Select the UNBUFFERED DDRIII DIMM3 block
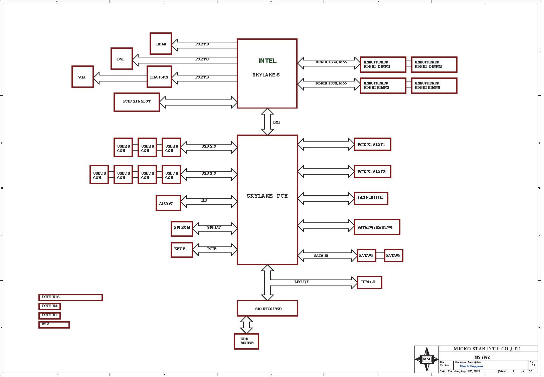The width and height of the screenshot is (544, 377). pos(383,85)
